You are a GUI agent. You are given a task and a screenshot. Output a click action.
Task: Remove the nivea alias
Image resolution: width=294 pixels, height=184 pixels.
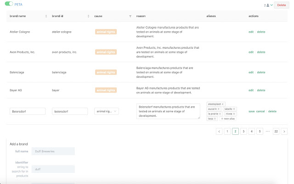(x=234, y=114)
